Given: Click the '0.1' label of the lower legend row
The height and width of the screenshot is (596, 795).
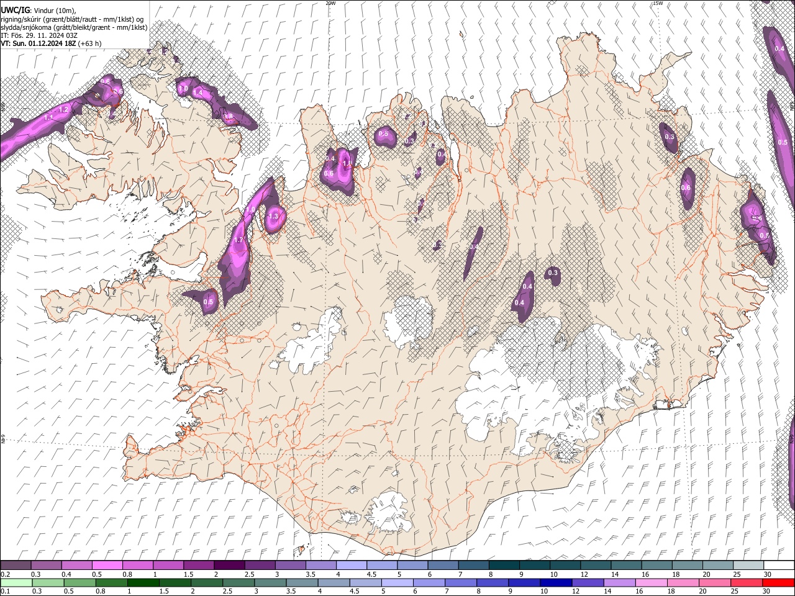Looking at the screenshot, I should tap(5, 590).
